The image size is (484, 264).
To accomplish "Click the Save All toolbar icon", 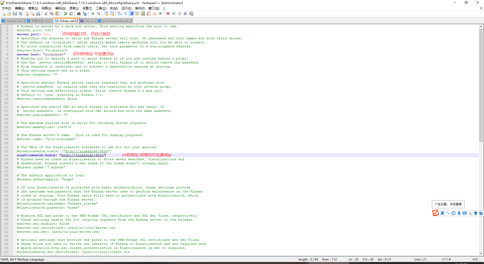I will coord(21,14).
